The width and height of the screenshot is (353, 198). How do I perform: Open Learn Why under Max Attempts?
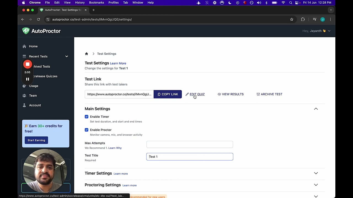(115, 148)
